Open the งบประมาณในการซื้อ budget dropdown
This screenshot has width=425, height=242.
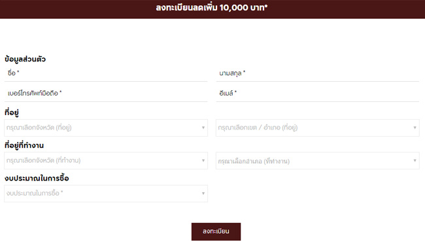tap(106, 194)
